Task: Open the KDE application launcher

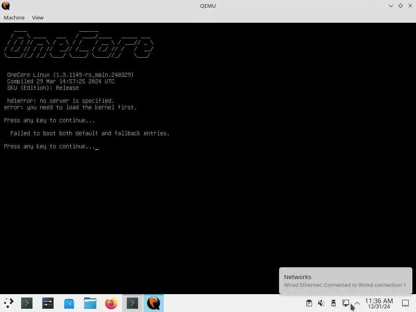Action: [9, 303]
